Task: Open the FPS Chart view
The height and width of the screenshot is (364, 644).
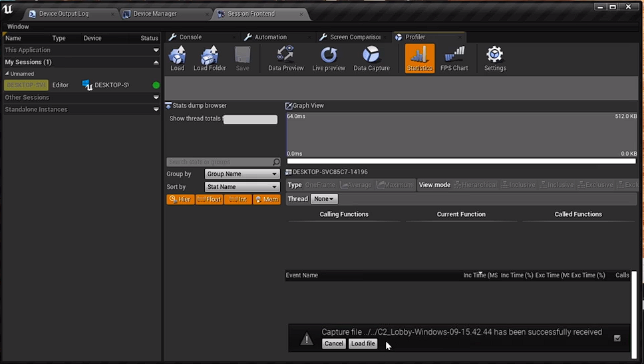Action: [x=454, y=59]
